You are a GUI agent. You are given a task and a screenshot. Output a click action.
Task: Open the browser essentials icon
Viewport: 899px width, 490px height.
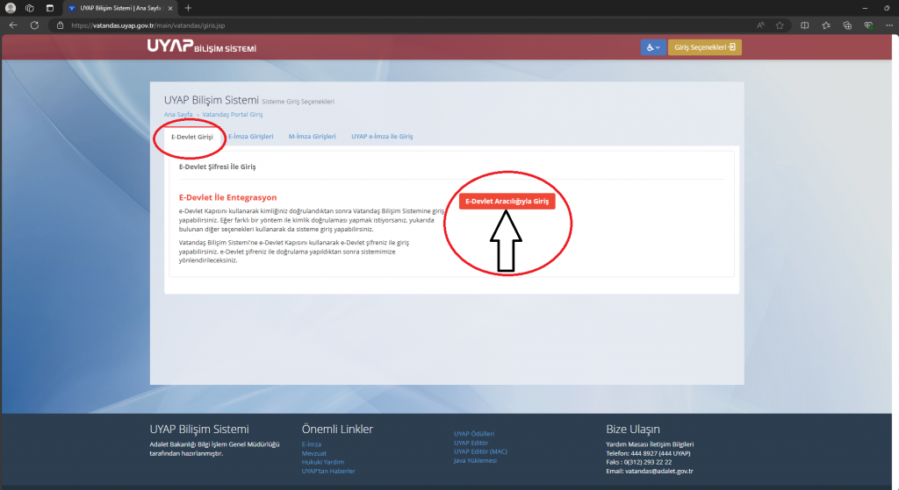coord(868,25)
